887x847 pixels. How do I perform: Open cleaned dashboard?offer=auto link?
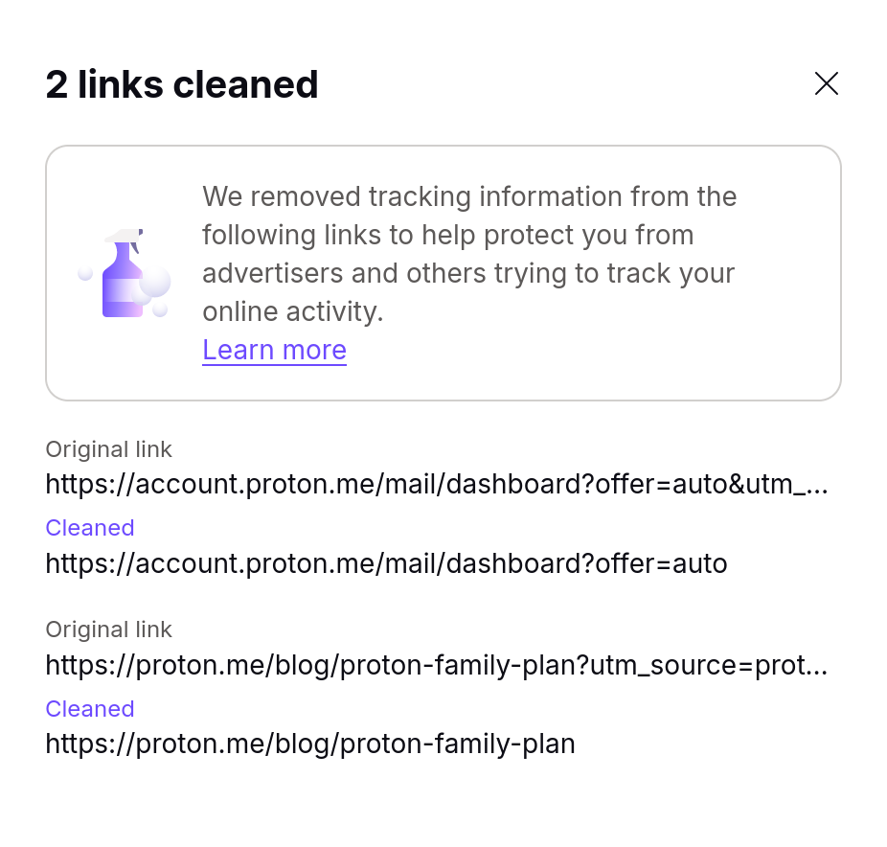pos(386,563)
